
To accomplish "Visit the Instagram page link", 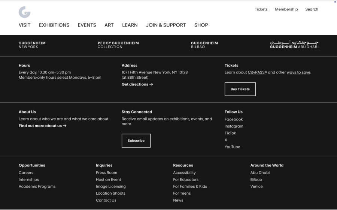I will pos(234,126).
